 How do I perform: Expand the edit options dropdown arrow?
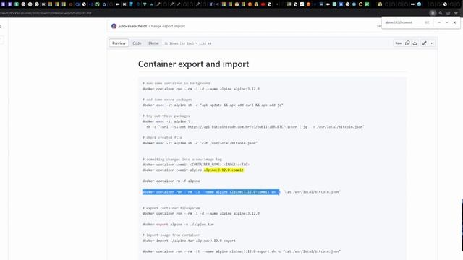coord(432,43)
